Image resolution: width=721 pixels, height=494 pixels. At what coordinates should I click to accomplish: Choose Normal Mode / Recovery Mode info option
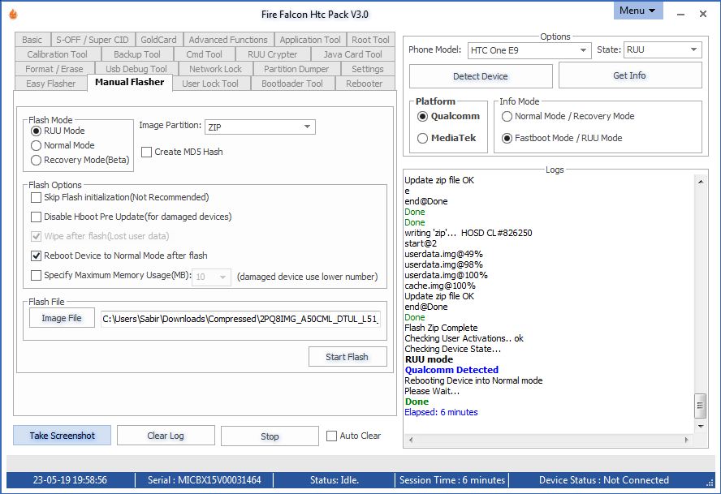568,116
